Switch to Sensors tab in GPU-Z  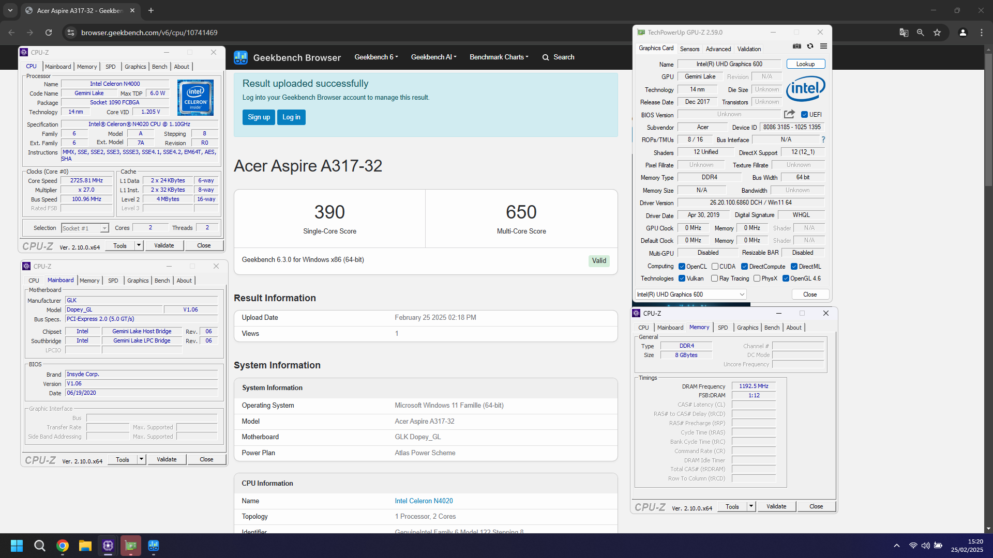(689, 49)
